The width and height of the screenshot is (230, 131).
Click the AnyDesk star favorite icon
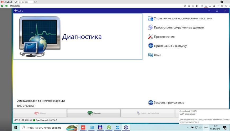197,6
